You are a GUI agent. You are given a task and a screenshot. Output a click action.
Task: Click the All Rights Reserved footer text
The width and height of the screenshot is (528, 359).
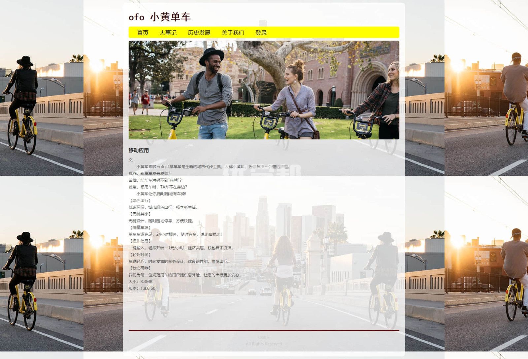[x=264, y=344]
